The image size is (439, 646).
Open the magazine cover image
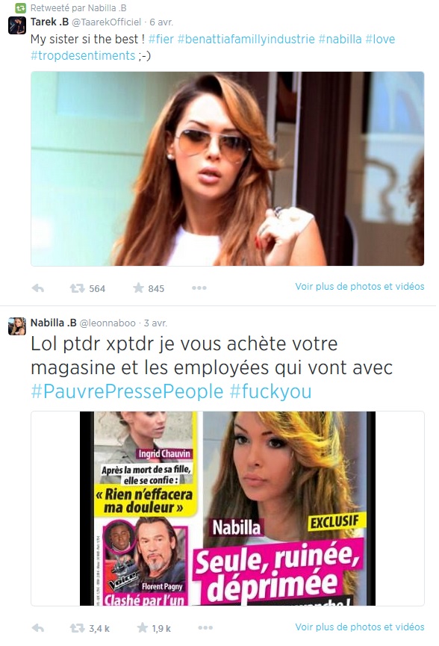(227, 509)
